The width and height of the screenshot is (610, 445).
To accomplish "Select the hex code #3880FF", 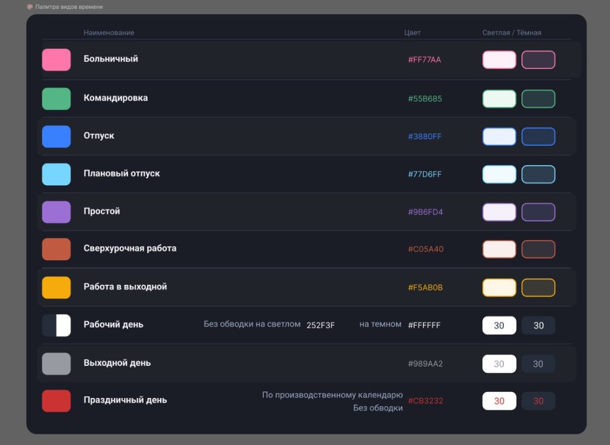I will [x=425, y=136].
